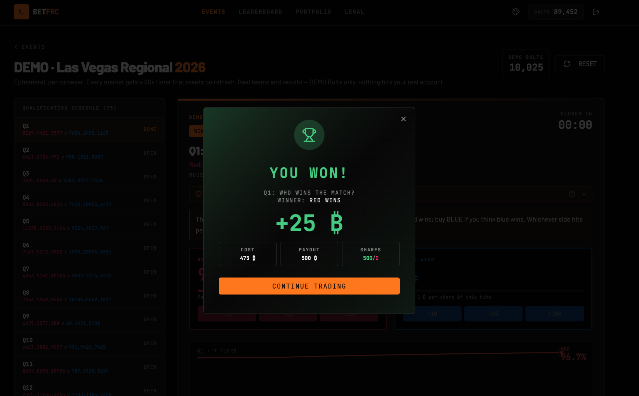639x396 pixels.
Task: Open the Leaderboard nav tab
Action: 260,12
